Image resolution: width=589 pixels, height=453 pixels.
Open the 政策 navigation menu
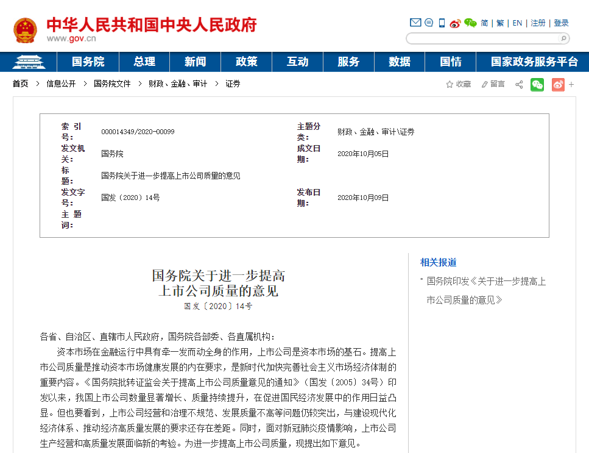[246, 62]
